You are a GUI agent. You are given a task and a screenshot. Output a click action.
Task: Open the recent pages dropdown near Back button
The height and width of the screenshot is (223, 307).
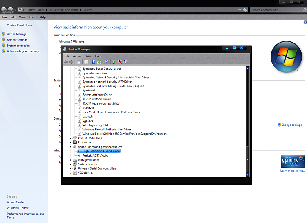(15, 10)
